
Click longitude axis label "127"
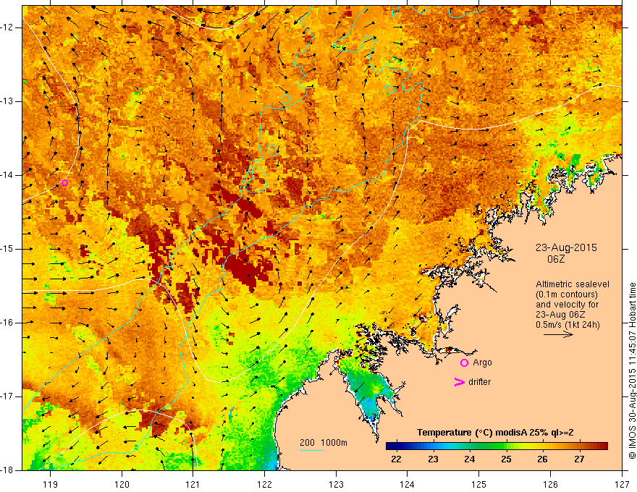tap(622, 484)
